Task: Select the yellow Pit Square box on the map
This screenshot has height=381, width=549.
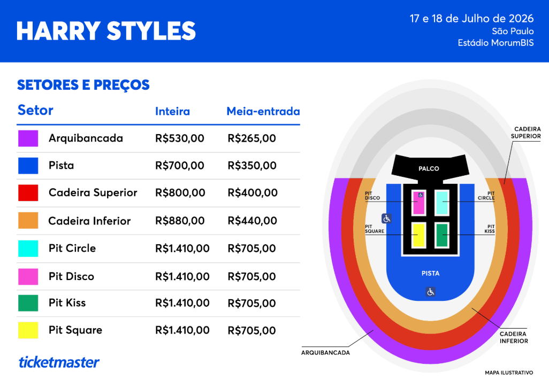Action: [x=418, y=236]
